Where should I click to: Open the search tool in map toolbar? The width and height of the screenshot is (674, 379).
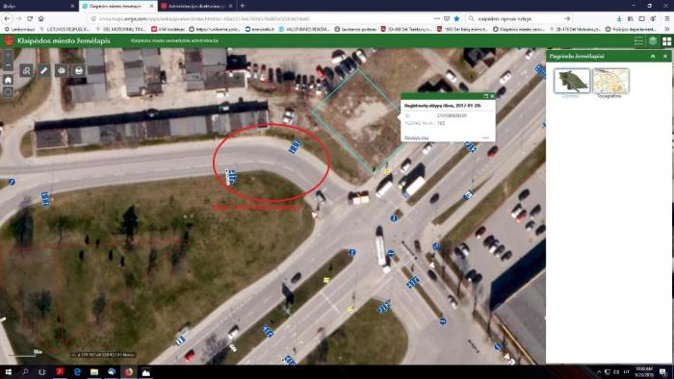(26, 70)
